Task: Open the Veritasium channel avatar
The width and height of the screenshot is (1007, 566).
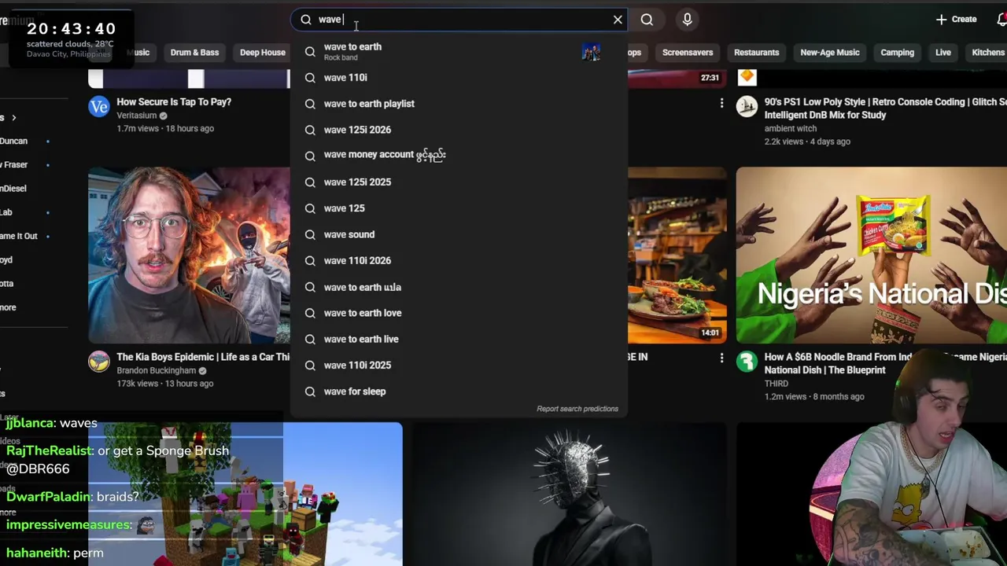Action: pos(99,106)
